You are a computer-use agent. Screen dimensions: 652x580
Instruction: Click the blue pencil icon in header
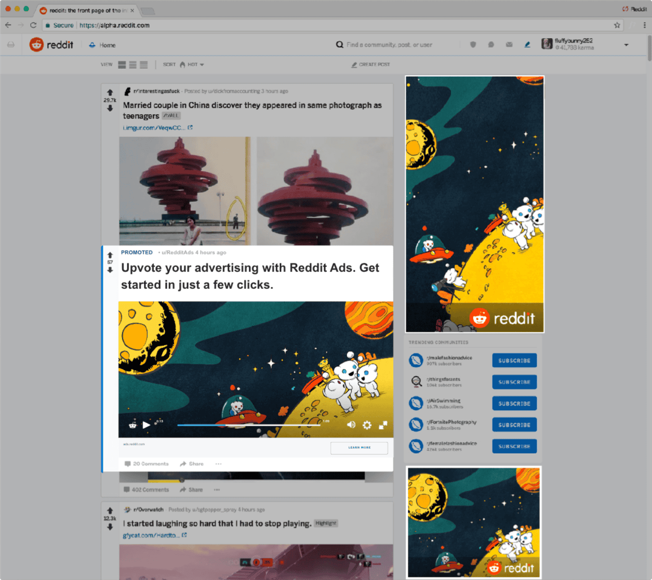click(x=527, y=45)
